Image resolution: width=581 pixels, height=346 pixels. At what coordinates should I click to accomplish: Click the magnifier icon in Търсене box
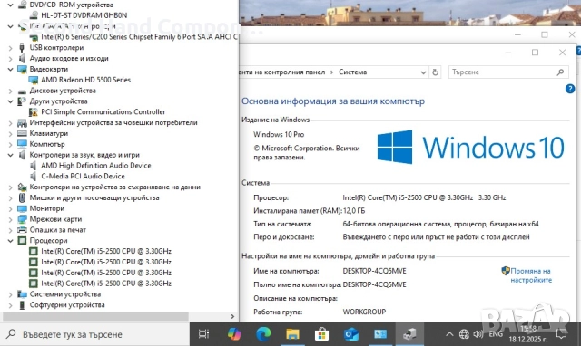tap(560, 72)
